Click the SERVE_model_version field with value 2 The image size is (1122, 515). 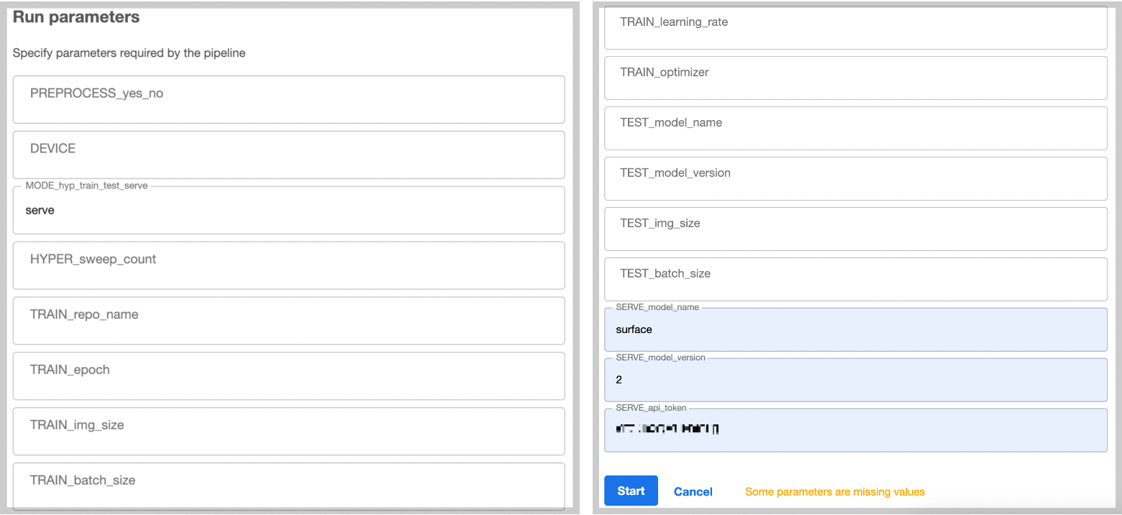click(855, 380)
